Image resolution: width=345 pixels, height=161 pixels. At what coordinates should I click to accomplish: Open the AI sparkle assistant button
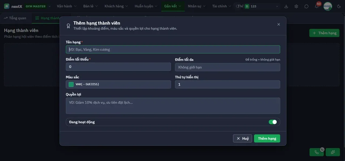tap(333, 152)
